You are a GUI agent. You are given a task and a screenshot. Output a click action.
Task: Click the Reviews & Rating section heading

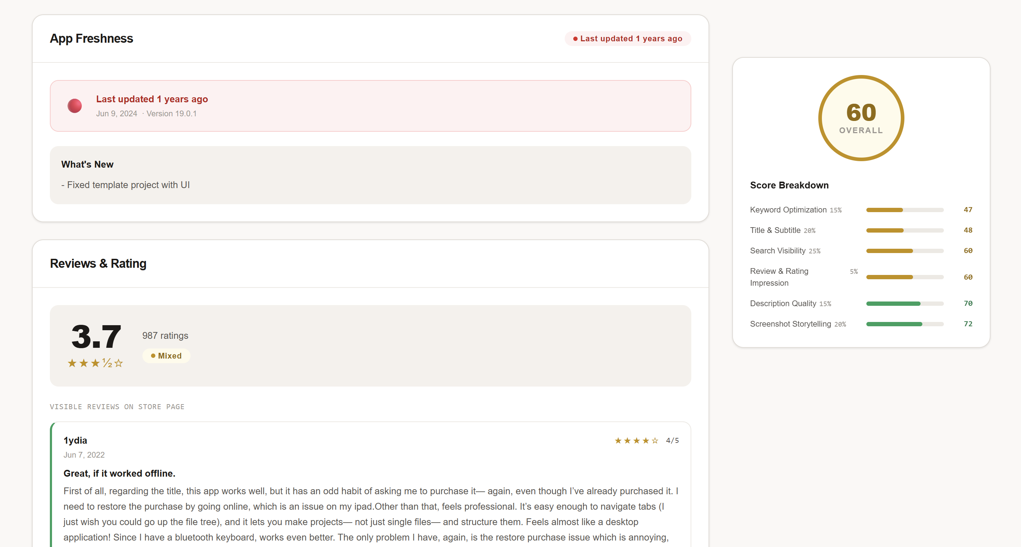tap(98, 263)
